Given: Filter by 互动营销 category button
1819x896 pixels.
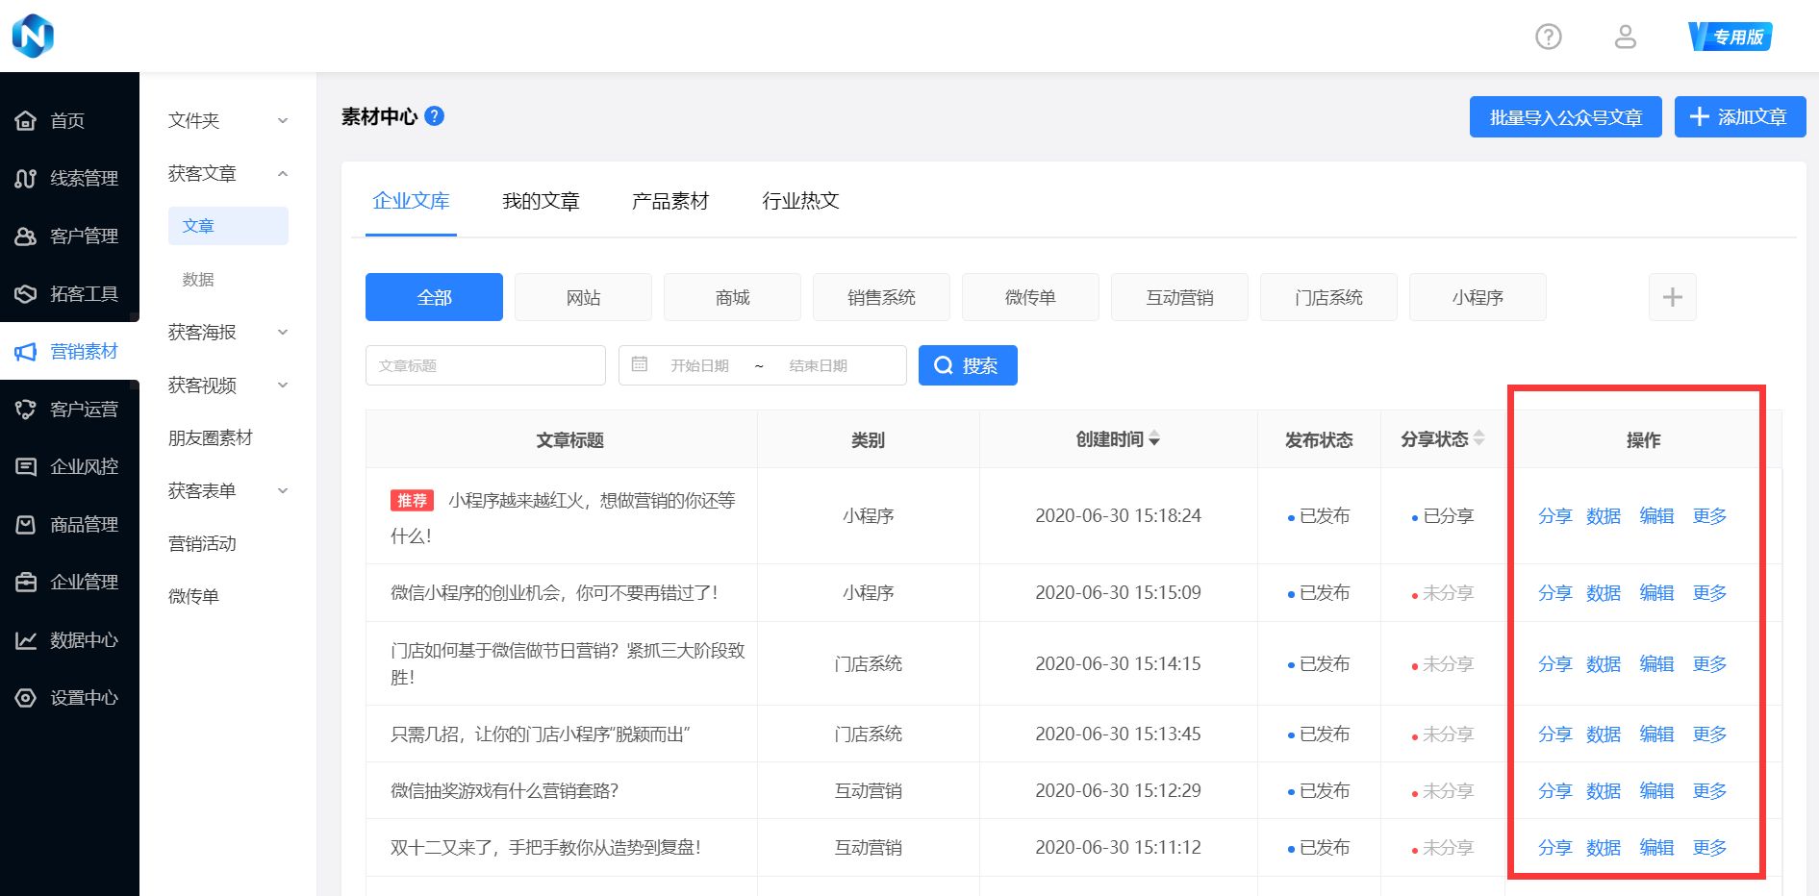Looking at the screenshot, I should tap(1179, 297).
